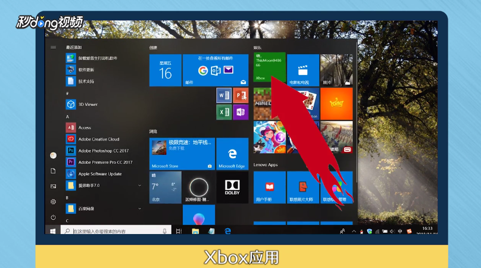Click the volume speaker tray icon

coord(392,232)
